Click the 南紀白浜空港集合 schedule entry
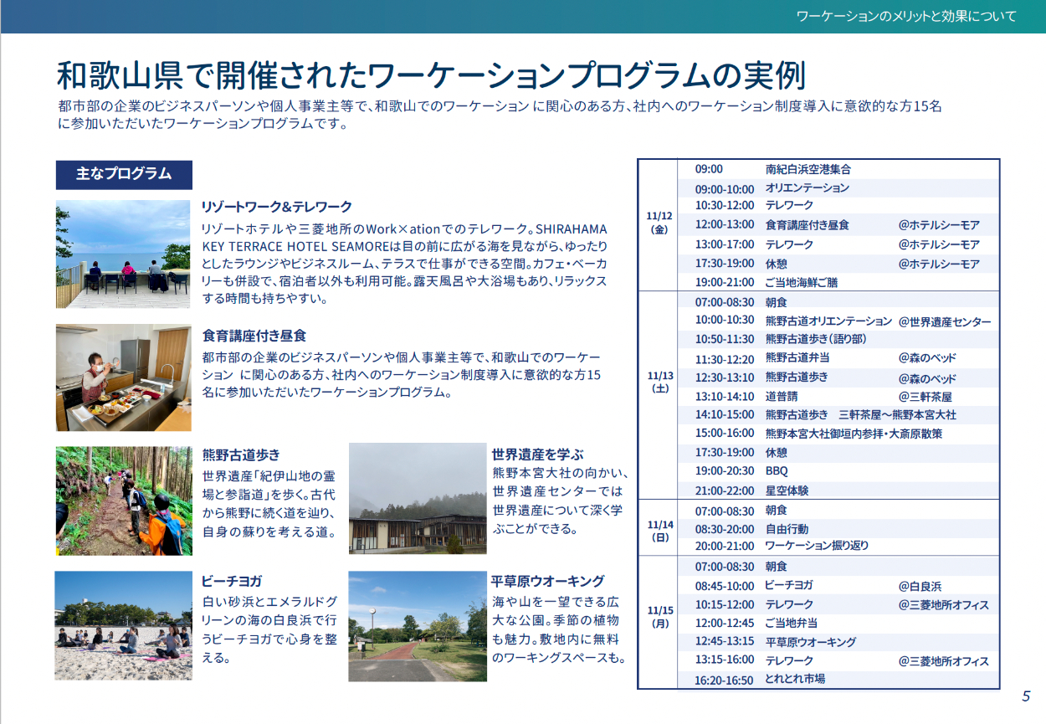The width and height of the screenshot is (1046, 724). point(808,169)
